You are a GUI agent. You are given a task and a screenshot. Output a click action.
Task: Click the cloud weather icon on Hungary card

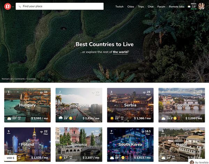[x=9, y=118]
